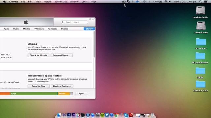The image size is (211, 118).
Task: Click the screen recording menu bar icon
Action: [124, 2]
